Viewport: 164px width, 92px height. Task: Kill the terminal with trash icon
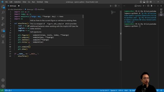point(151,6)
